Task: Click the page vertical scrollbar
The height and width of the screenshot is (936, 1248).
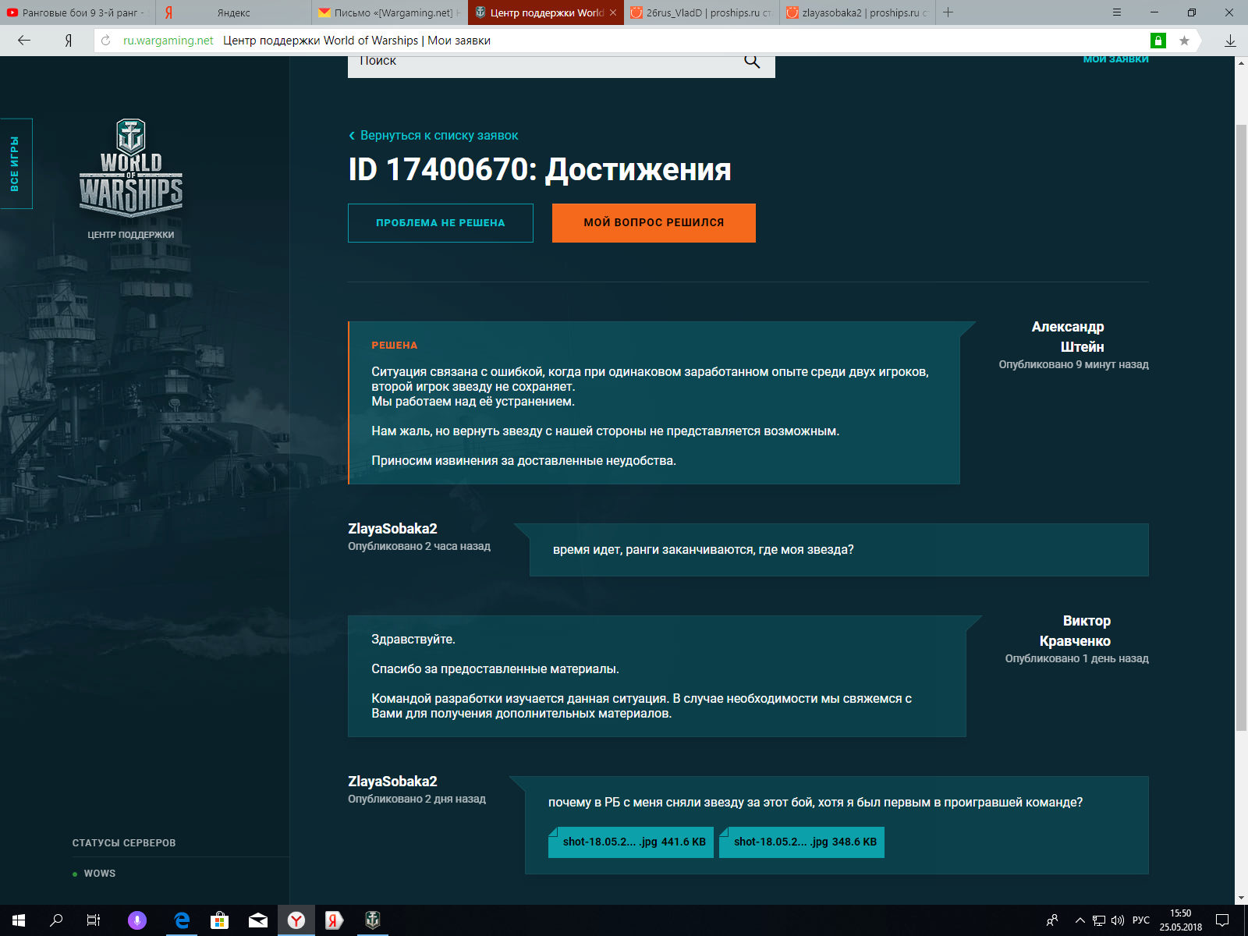Action: pyautogui.click(x=1241, y=427)
